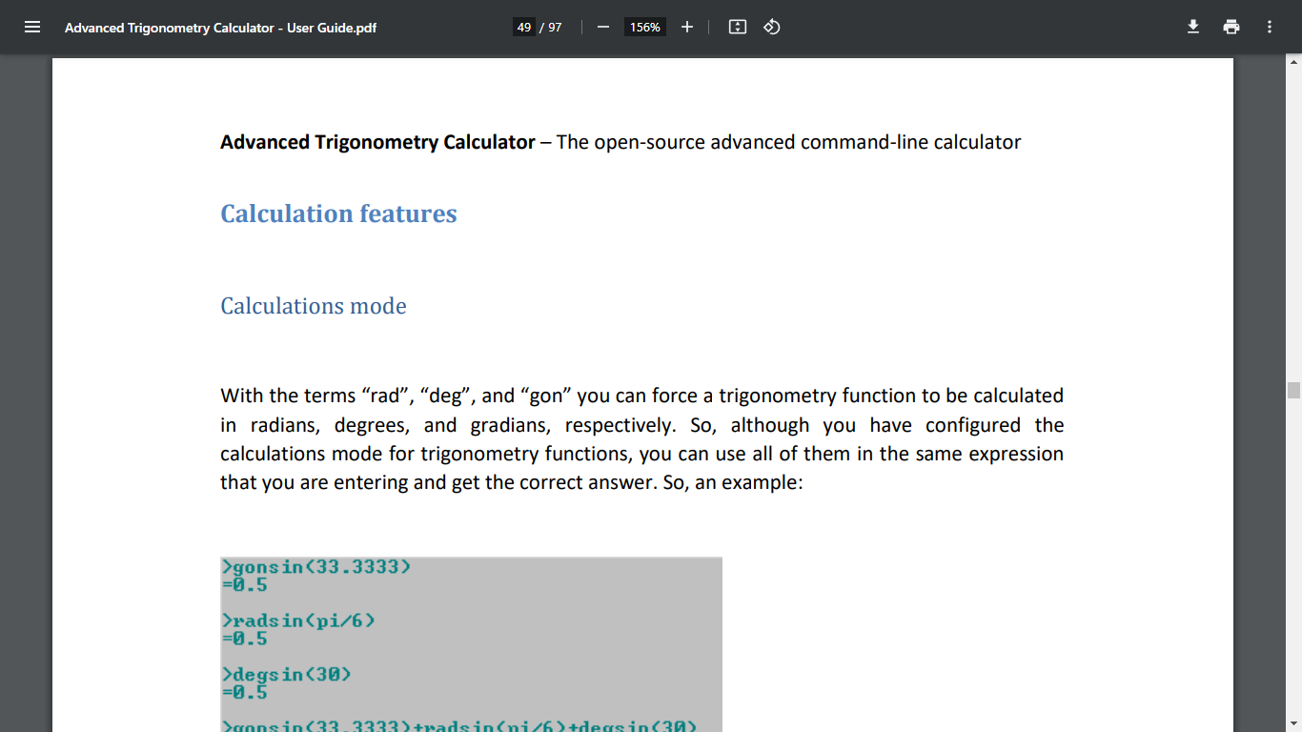Rotate the document counterclockwise

click(x=772, y=27)
